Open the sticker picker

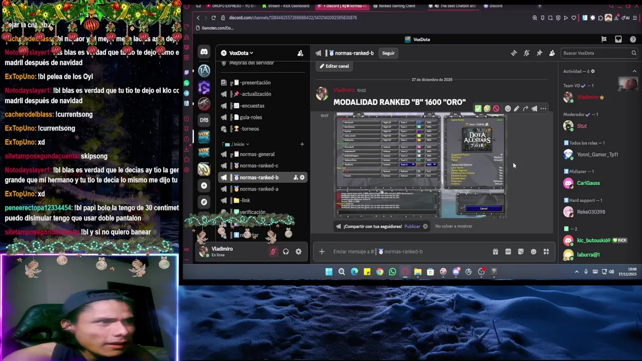(521, 252)
